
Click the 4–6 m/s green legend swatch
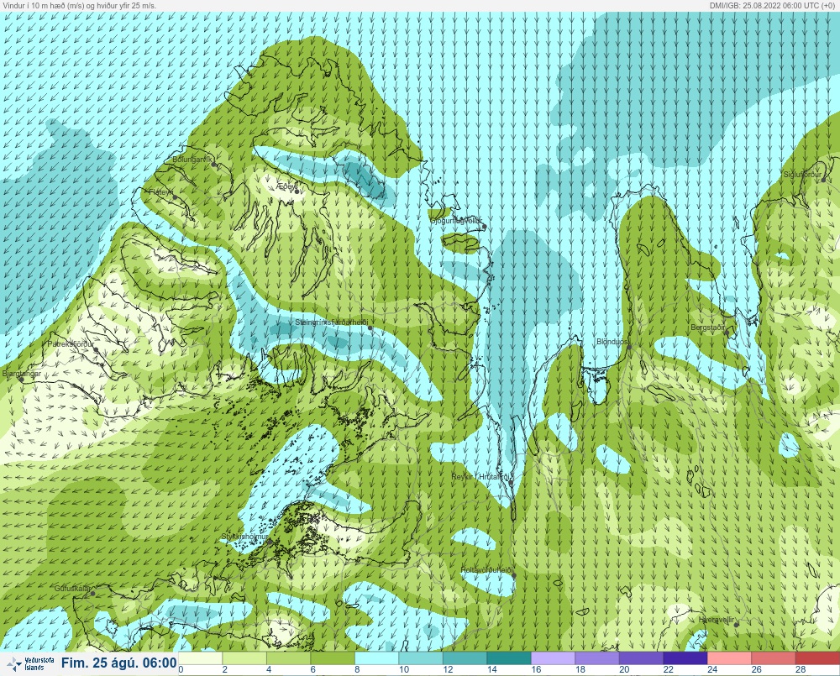click(288, 658)
